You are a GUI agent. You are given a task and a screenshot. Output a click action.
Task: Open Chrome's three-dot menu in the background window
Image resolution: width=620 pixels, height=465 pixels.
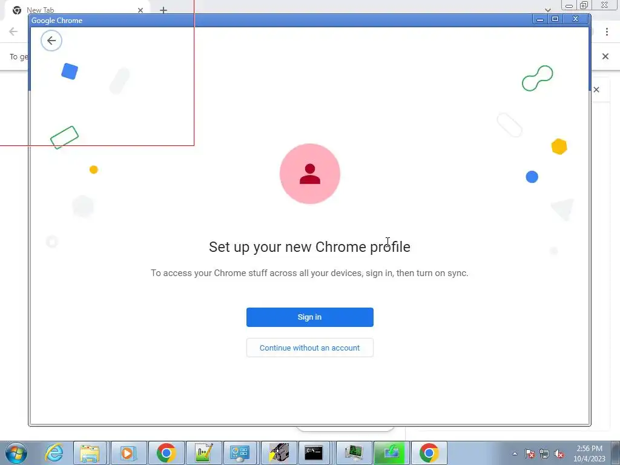tap(607, 31)
